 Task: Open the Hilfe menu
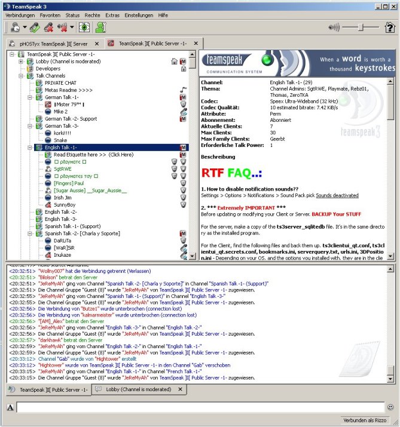pyautogui.click(x=163, y=16)
